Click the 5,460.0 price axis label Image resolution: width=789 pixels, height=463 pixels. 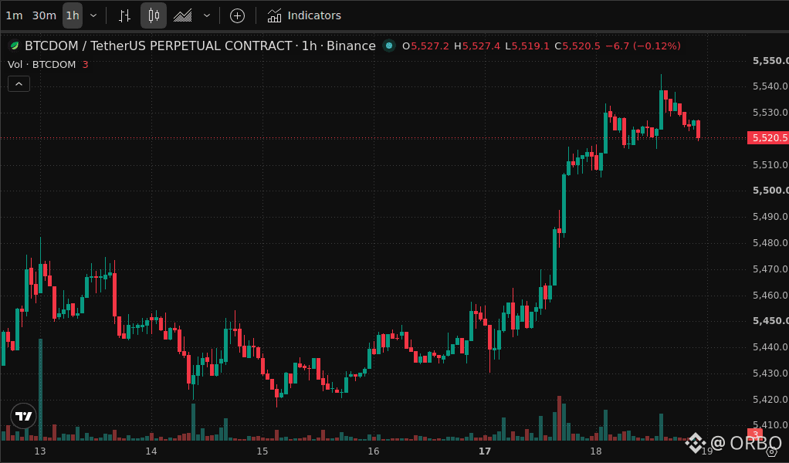770,295
